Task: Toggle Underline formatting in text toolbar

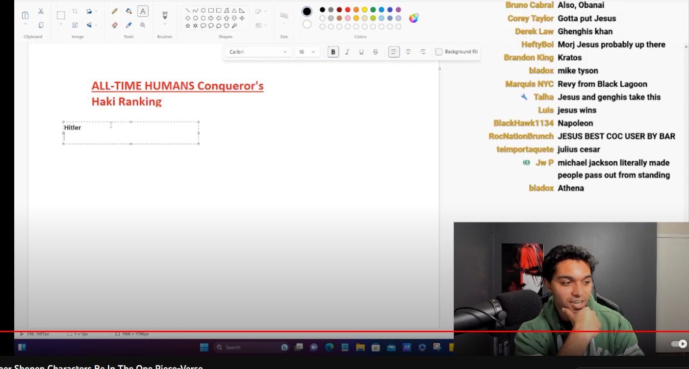Action: pos(361,51)
